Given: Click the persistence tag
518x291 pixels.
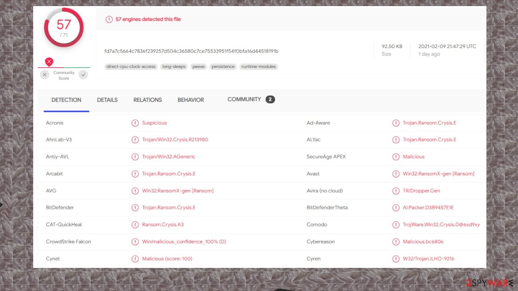Looking at the screenshot, I should point(223,67).
